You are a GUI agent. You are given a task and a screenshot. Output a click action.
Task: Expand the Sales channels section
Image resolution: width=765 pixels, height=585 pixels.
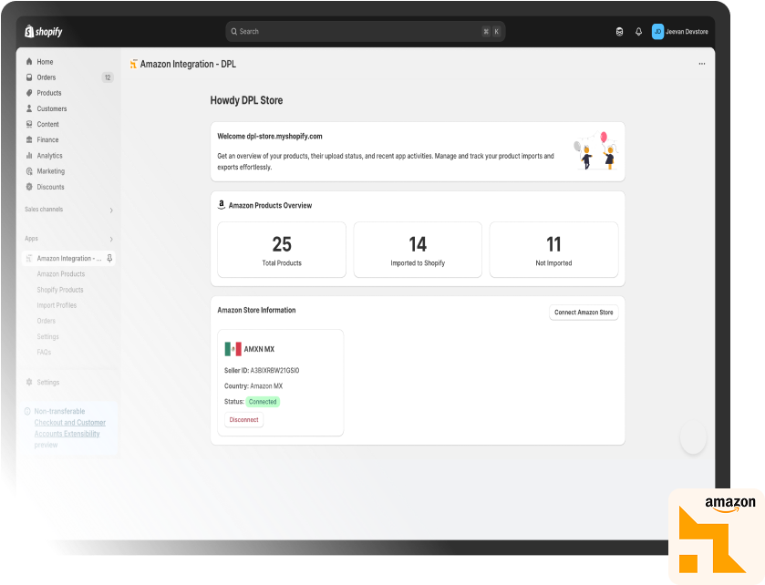click(x=111, y=210)
